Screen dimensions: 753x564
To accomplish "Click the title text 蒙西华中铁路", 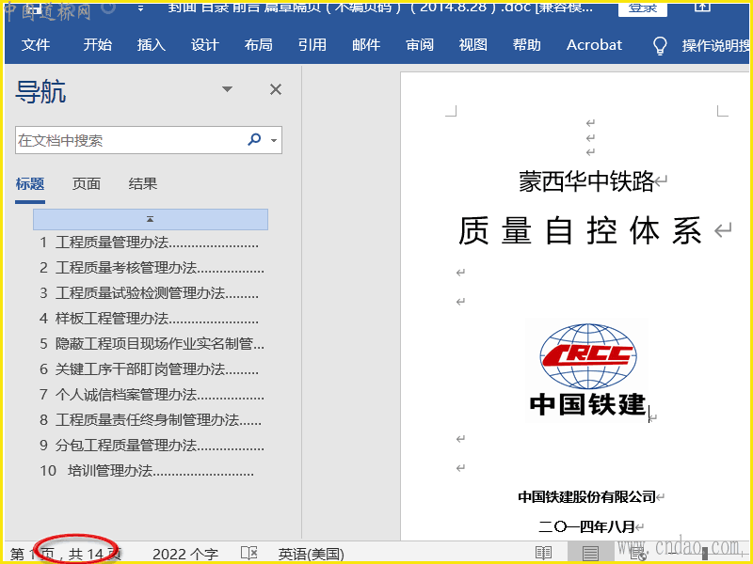I will pos(585,181).
